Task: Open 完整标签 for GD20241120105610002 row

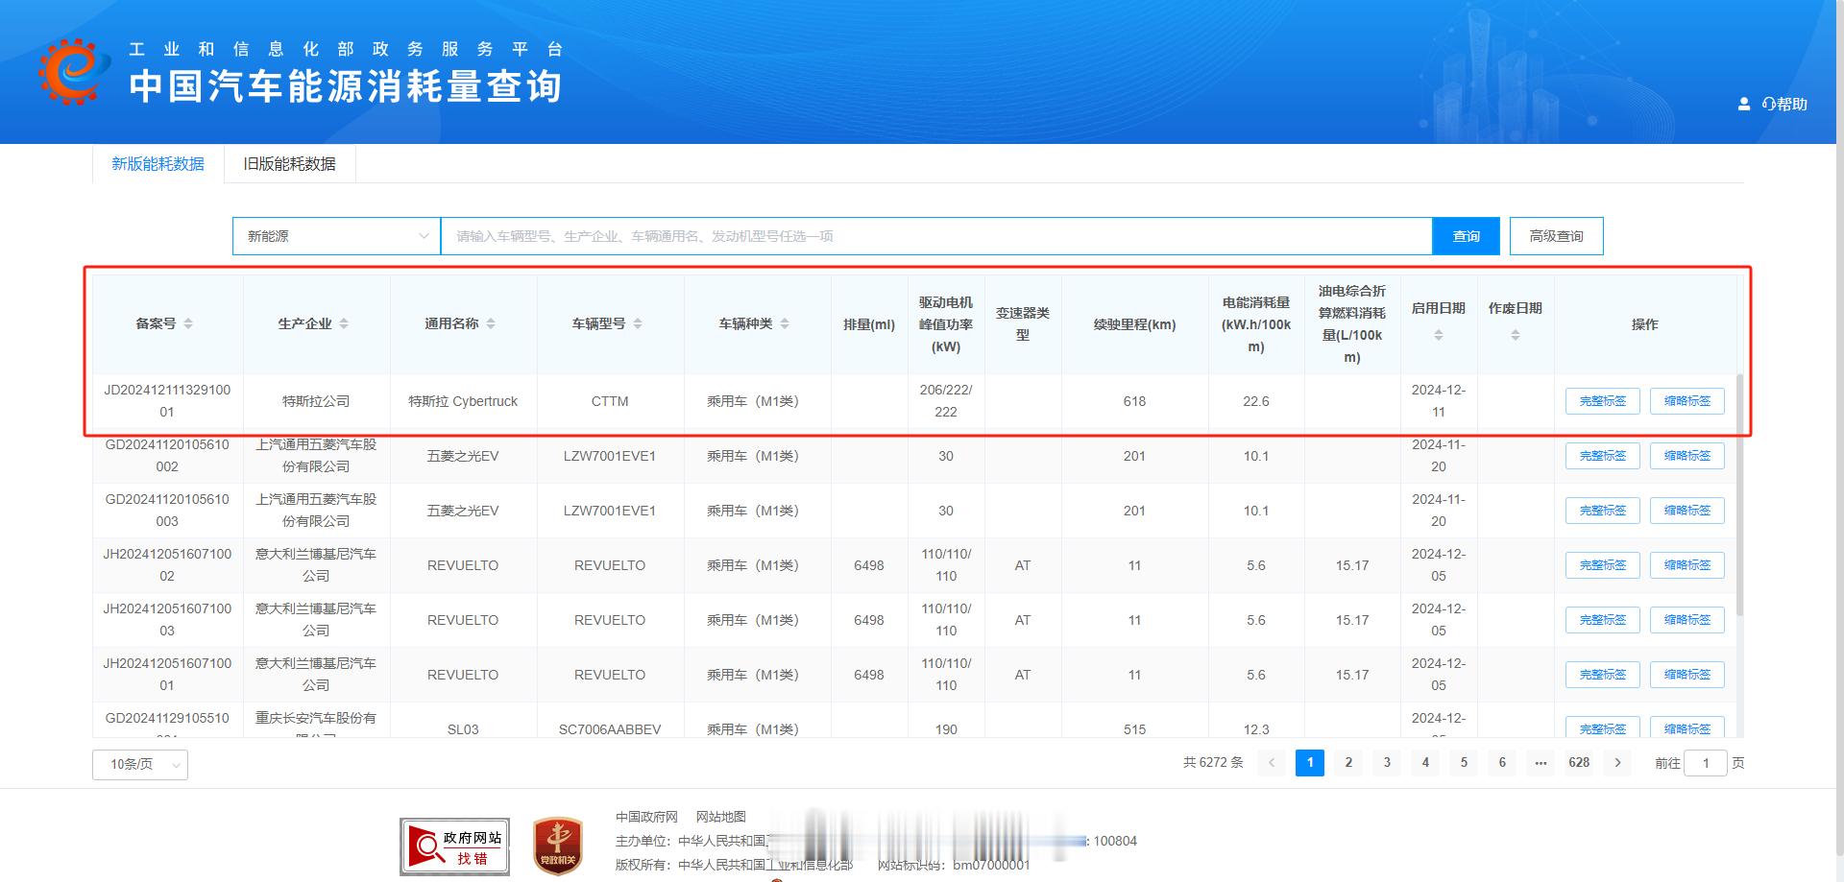Action: (x=1602, y=456)
